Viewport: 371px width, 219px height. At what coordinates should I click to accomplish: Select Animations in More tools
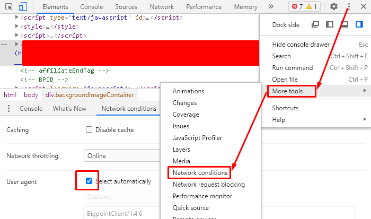point(210,91)
